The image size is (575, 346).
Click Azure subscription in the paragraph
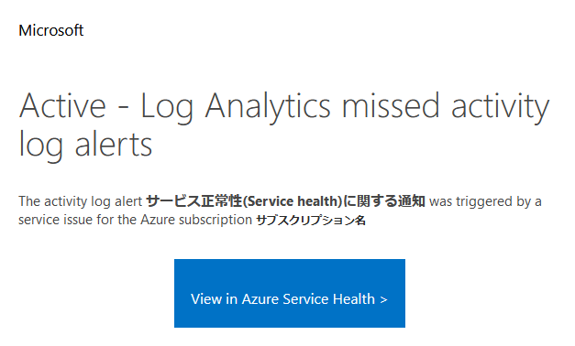click(x=196, y=220)
